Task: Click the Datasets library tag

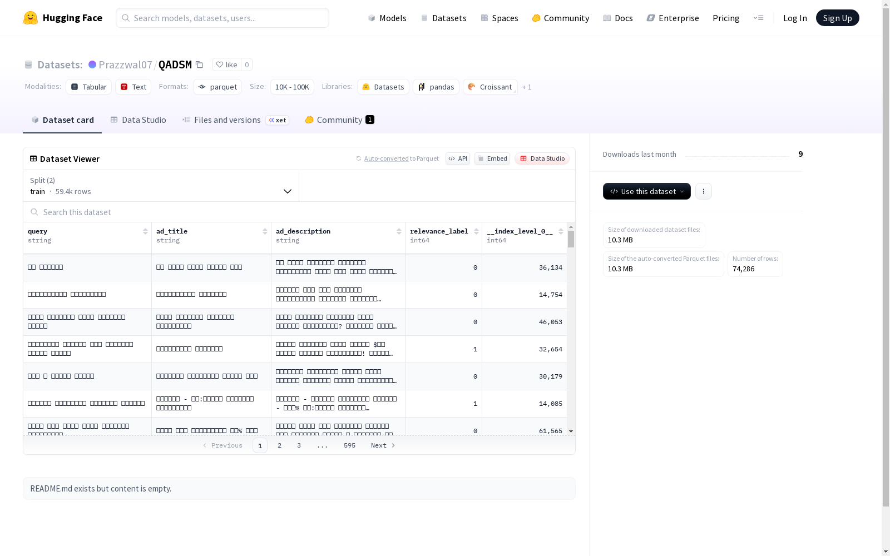Action: tap(383, 87)
